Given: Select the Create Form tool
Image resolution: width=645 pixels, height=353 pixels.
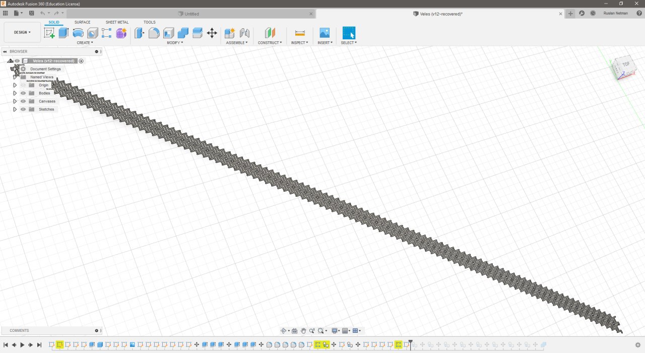Looking at the screenshot, I should coord(121,33).
